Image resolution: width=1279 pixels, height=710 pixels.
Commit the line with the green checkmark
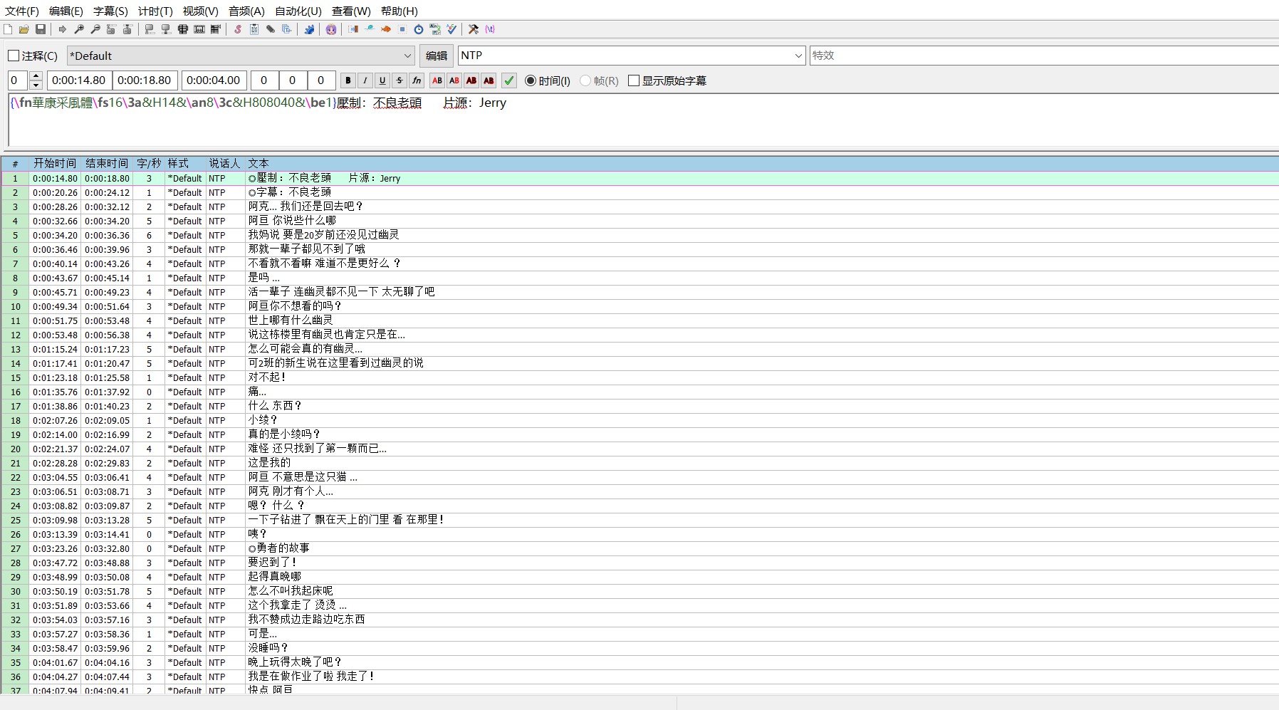pyautogui.click(x=509, y=80)
